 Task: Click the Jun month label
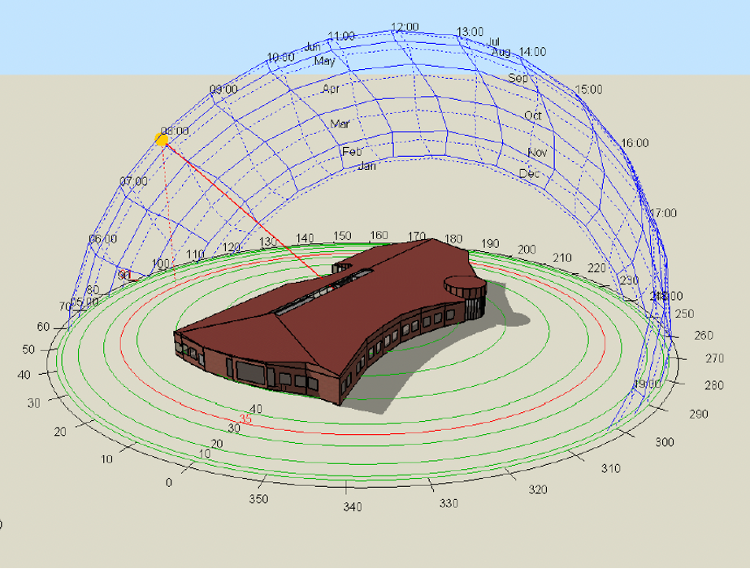[312, 47]
